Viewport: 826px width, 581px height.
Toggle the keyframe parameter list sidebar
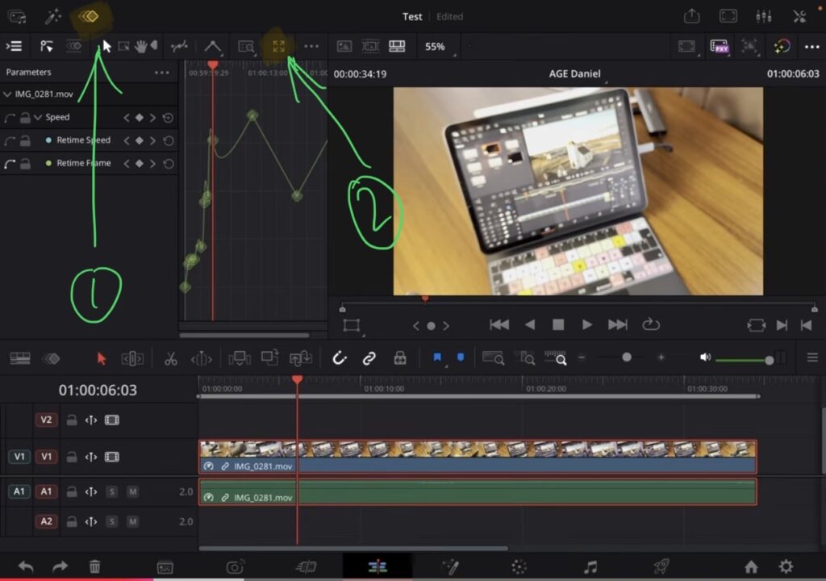click(14, 46)
